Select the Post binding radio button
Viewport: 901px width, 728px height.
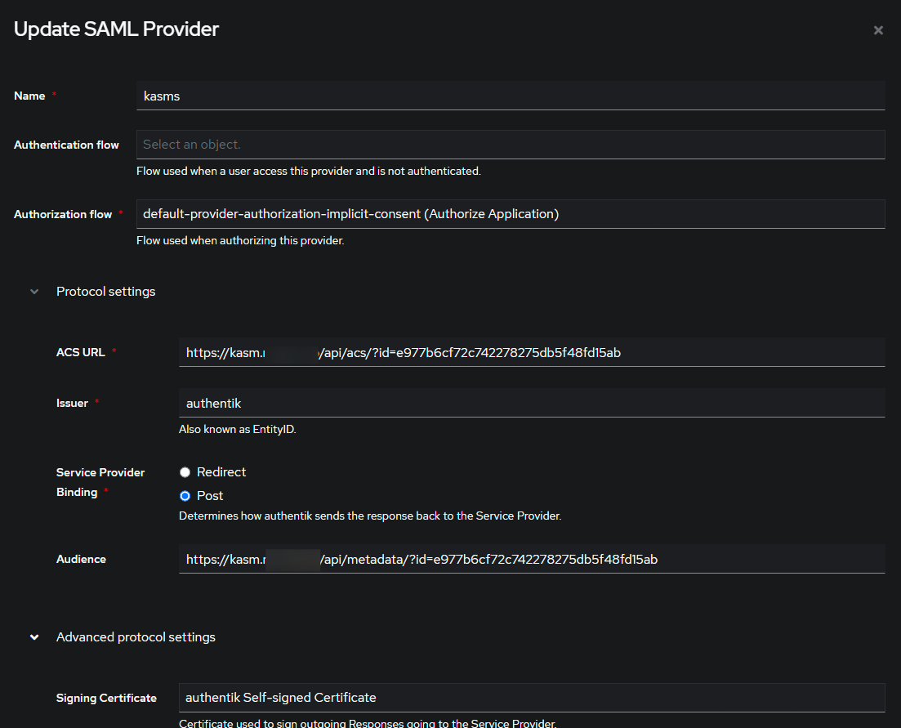(x=185, y=496)
